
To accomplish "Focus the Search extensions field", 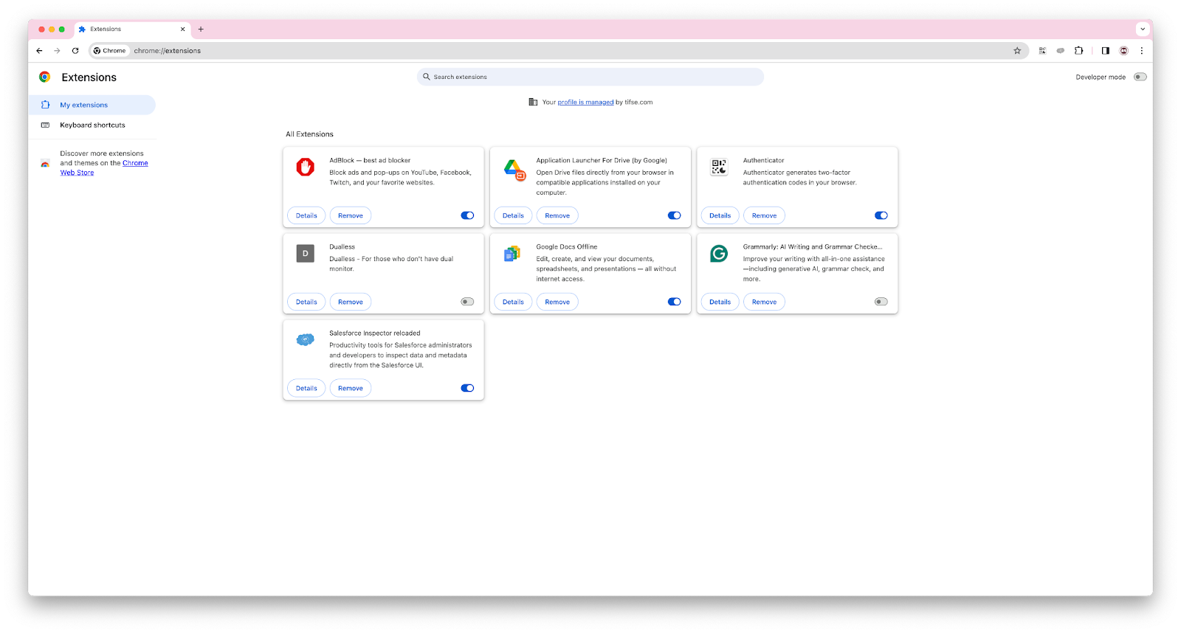I will 590,77.
